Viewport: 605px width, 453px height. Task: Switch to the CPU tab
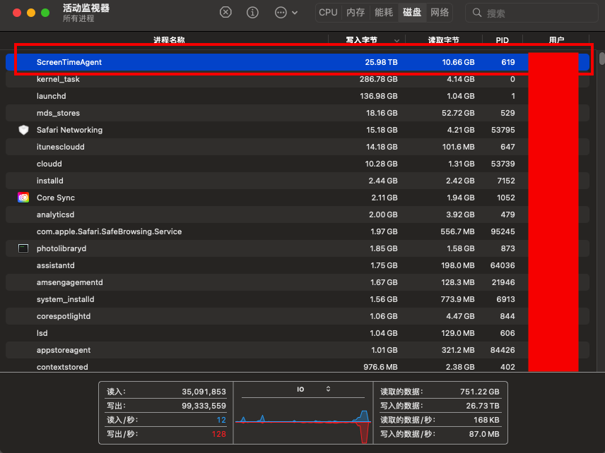point(328,13)
